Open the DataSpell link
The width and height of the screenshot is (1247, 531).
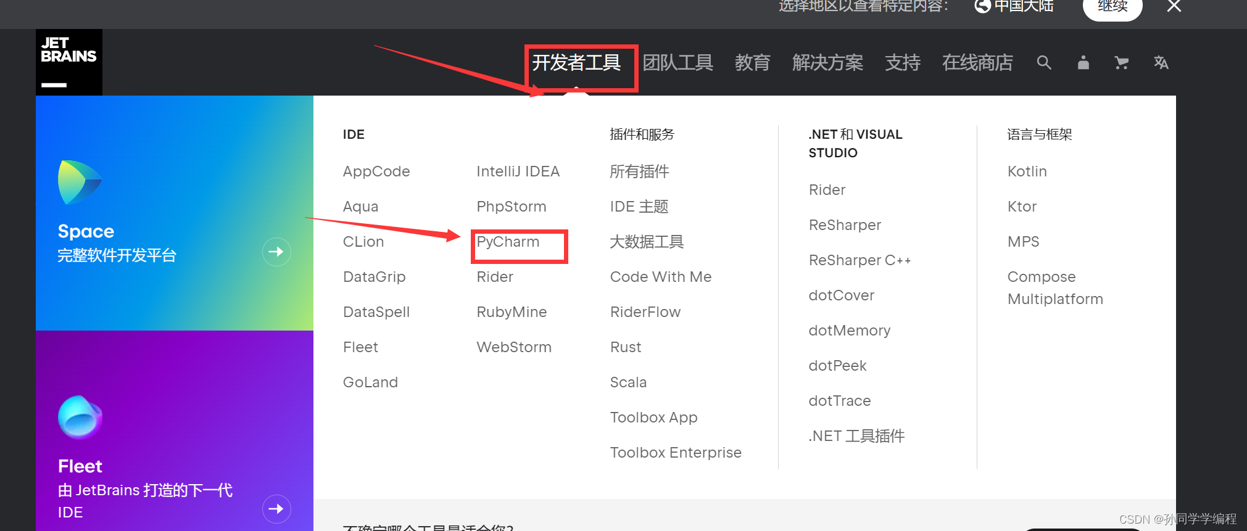pos(376,312)
